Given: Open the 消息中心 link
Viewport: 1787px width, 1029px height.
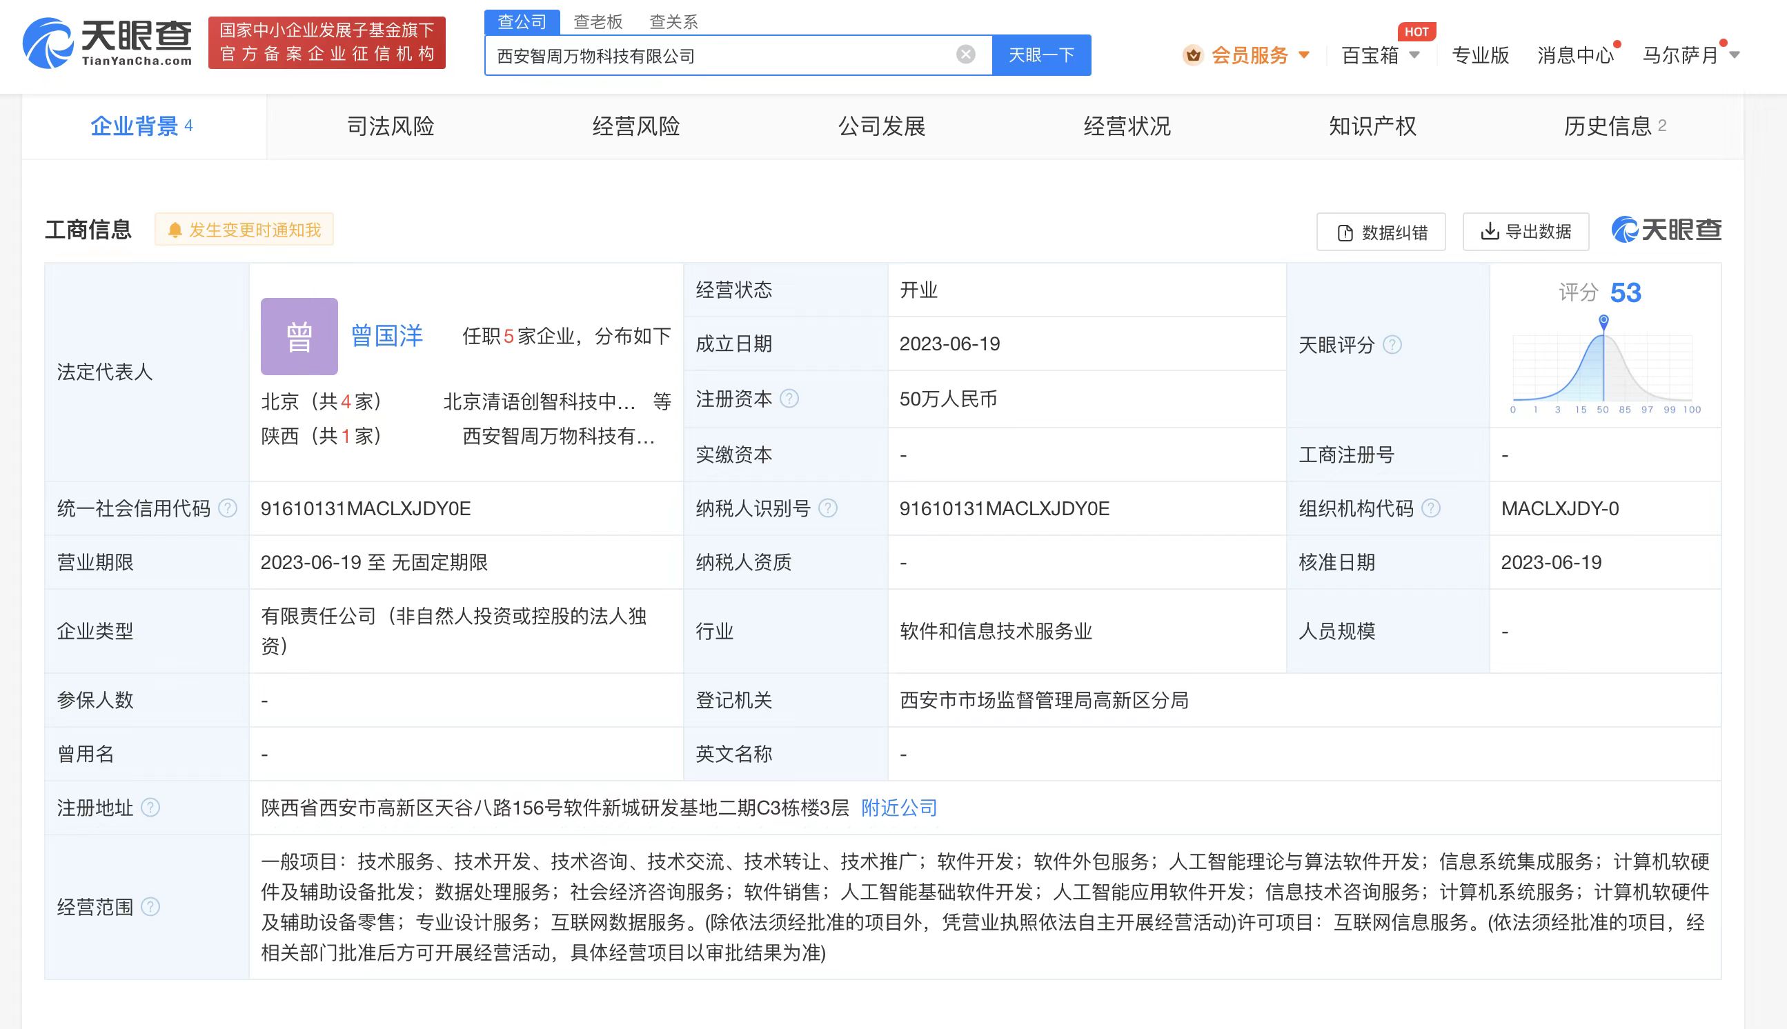Looking at the screenshot, I should coord(1575,55).
